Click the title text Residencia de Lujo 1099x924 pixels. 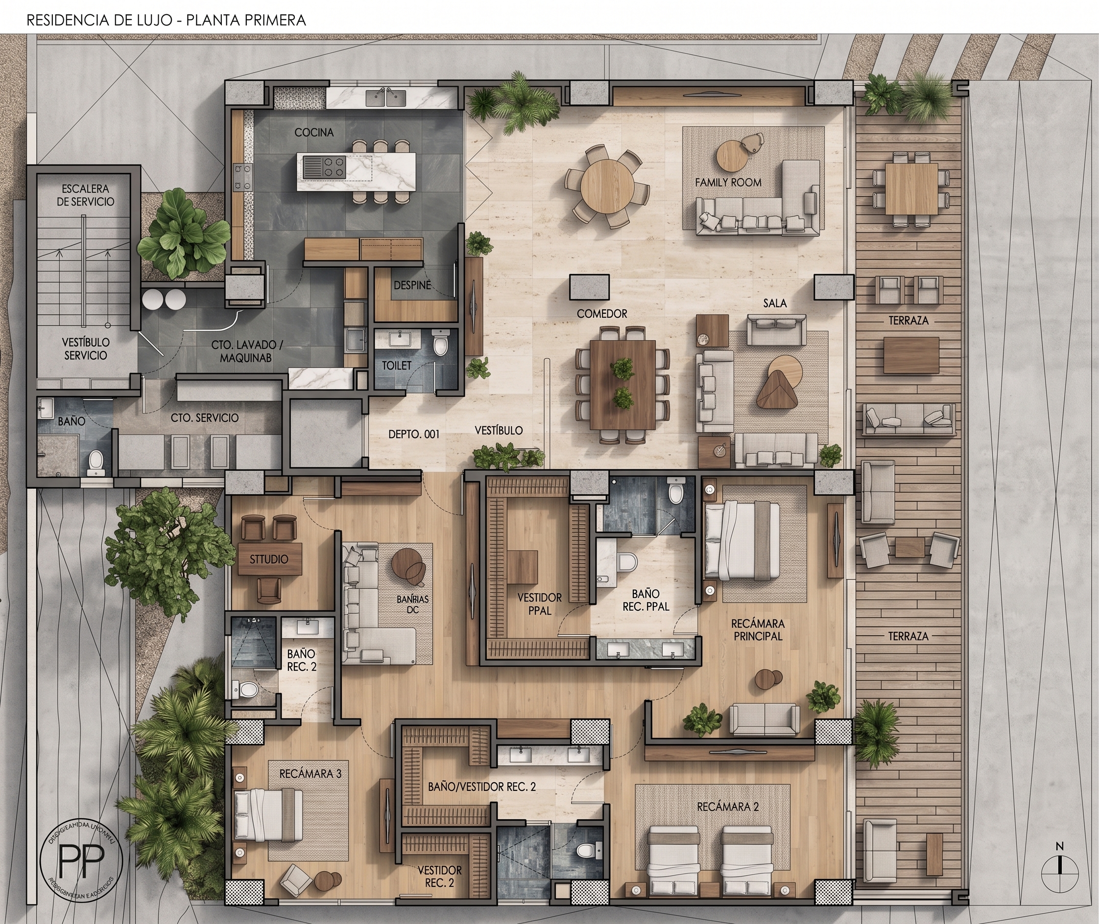99,21
